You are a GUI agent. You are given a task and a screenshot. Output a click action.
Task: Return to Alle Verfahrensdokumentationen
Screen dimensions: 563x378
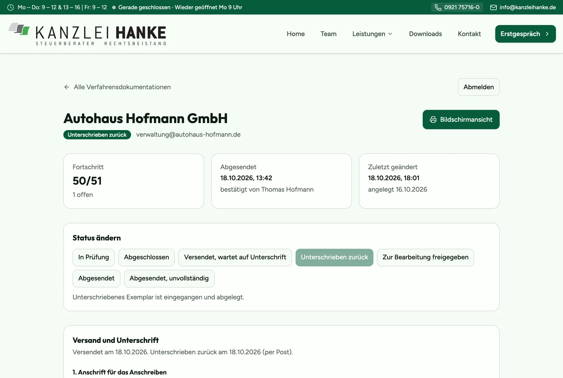(x=117, y=87)
